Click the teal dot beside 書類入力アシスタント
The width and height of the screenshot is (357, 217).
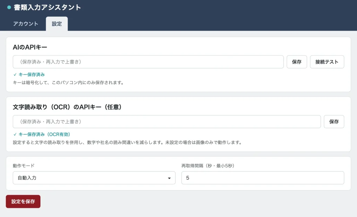coord(9,7)
